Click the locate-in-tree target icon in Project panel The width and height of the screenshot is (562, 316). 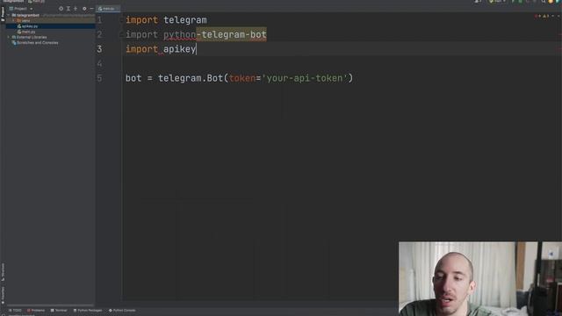[x=61, y=8]
